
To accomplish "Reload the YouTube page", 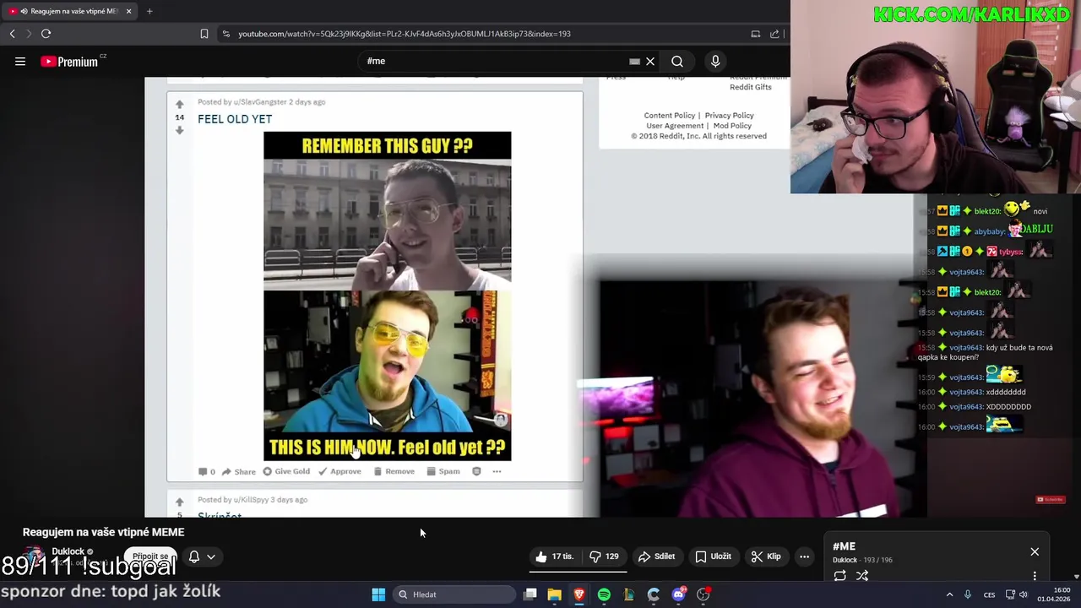I will click(46, 34).
